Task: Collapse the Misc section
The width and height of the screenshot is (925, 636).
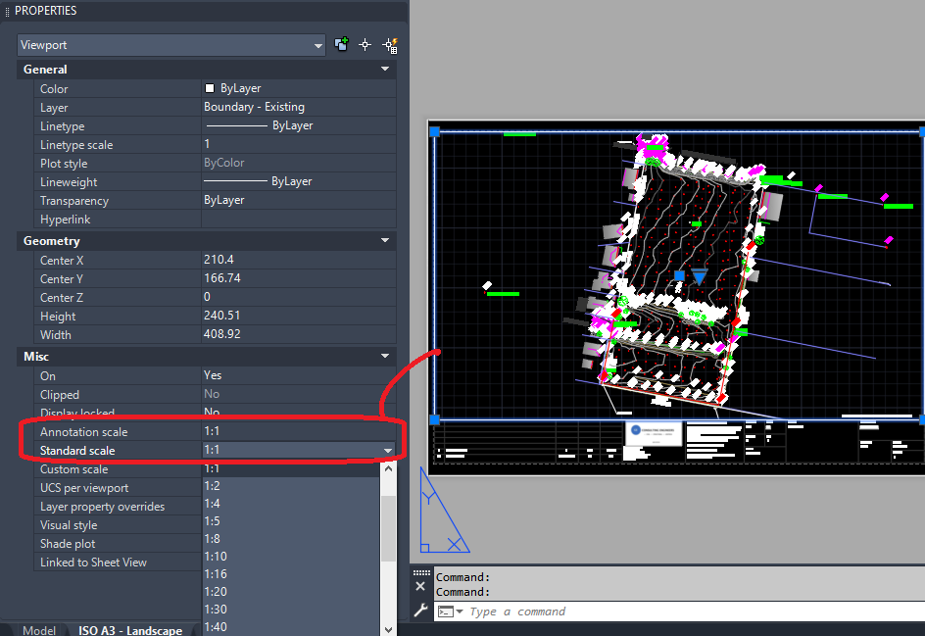Action: click(385, 356)
